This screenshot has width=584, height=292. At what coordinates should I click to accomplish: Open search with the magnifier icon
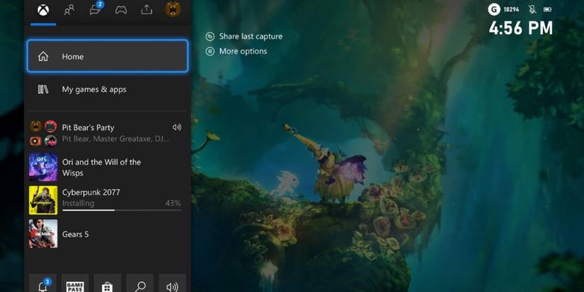point(140,284)
